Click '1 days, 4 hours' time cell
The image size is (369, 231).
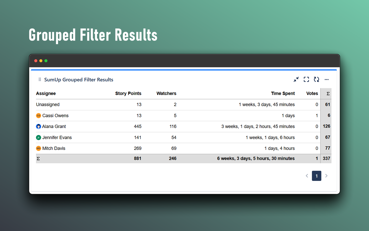[280, 148]
